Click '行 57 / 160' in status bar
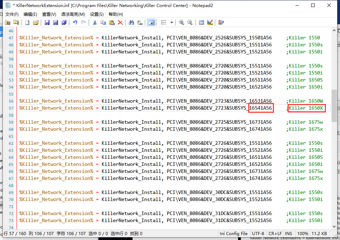Viewport: 340px width, 240px height. click(15, 233)
